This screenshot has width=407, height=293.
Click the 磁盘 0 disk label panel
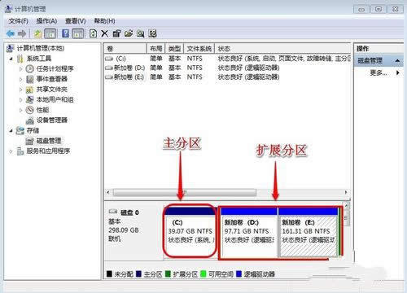133,231
